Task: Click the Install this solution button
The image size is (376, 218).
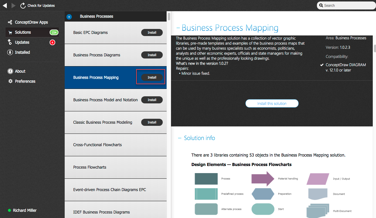Action: click(x=272, y=103)
